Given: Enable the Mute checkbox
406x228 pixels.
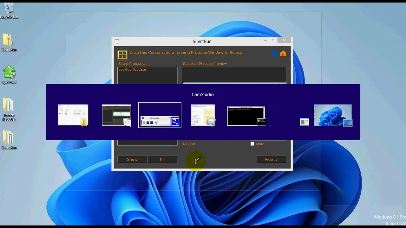Looking at the screenshot, I should click(x=252, y=144).
